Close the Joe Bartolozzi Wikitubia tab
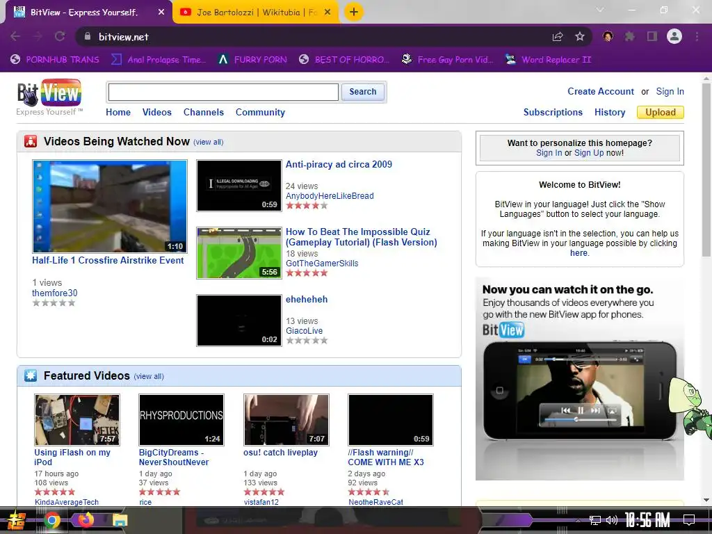The height and width of the screenshot is (534, 712). coord(327,13)
